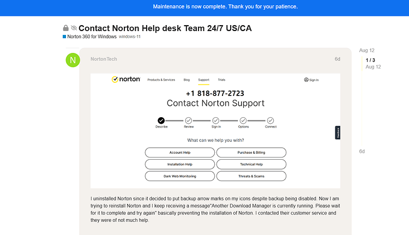Viewport: 409px width, 235px height.
Task: Select the Options step circle
Action: pos(243,120)
